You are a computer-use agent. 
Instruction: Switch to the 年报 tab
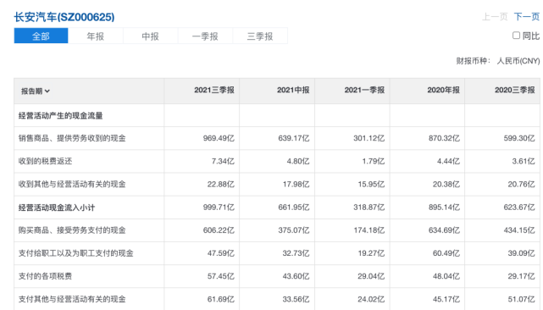95,36
